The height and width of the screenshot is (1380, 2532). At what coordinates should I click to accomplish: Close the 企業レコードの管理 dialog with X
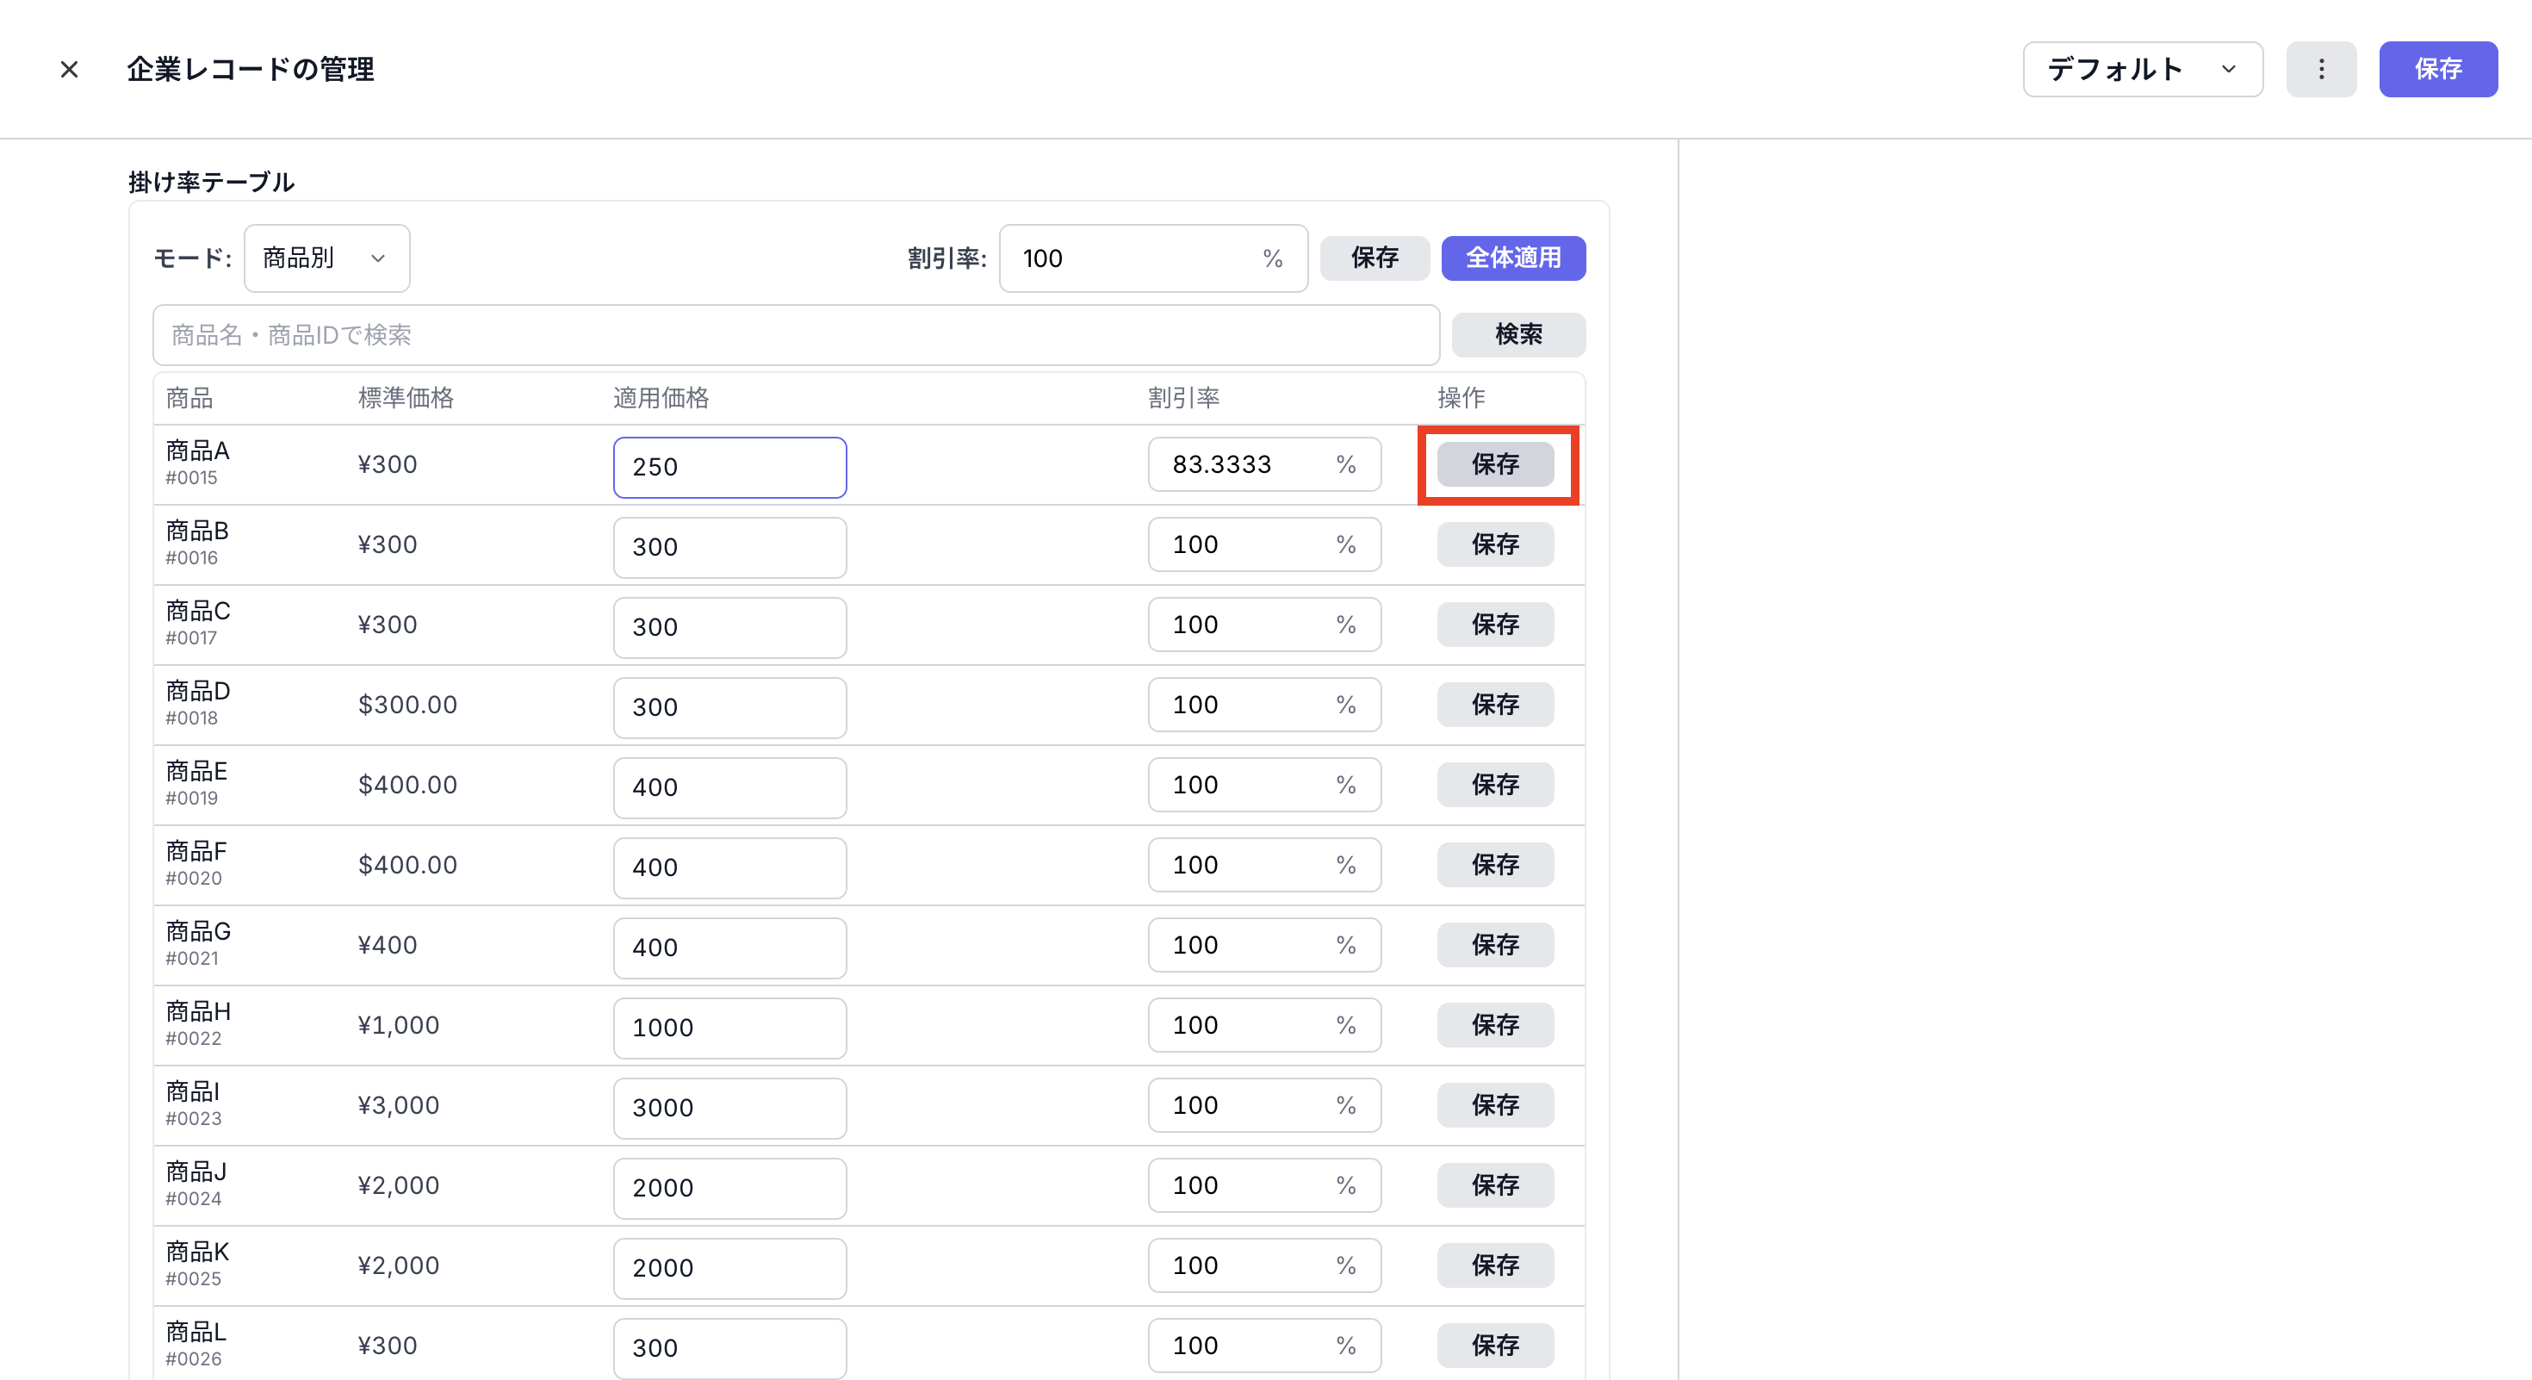pyautogui.click(x=69, y=70)
